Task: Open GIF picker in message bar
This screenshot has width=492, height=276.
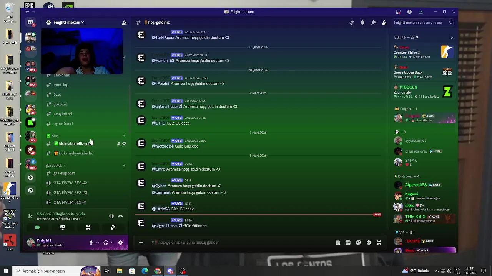Action: coord(348,243)
